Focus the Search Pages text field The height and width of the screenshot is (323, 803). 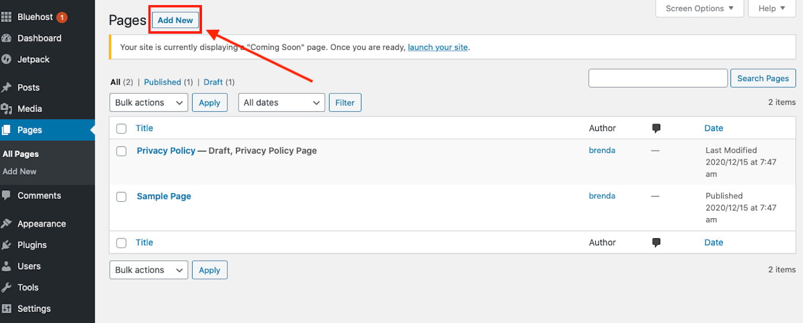click(658, 78)
